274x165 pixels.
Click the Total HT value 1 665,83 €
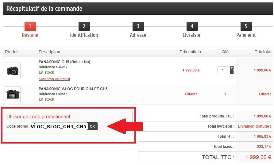click(262, 136)
